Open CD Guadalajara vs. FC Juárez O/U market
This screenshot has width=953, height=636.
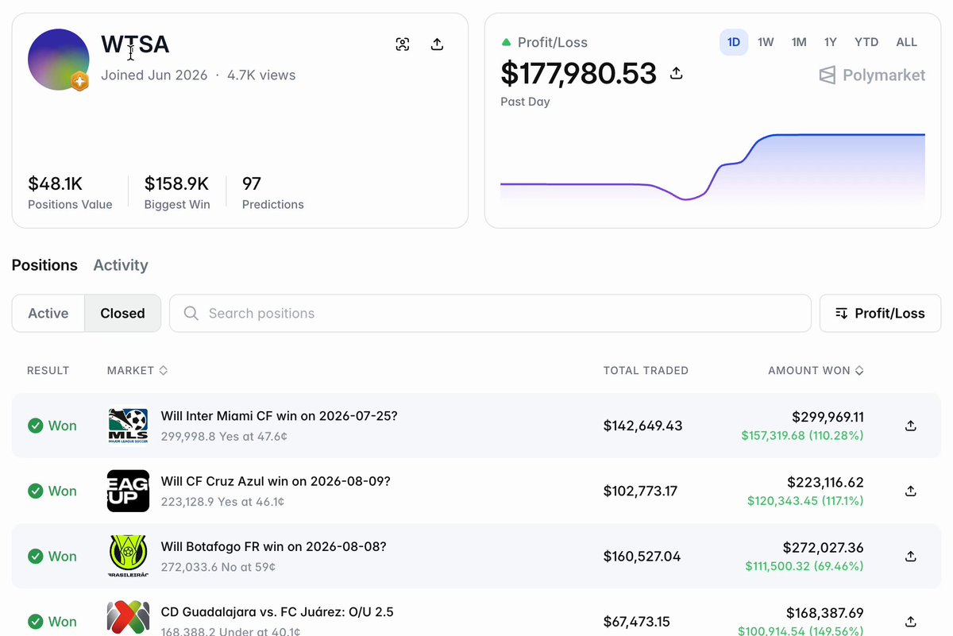click(x=277, y=612)
